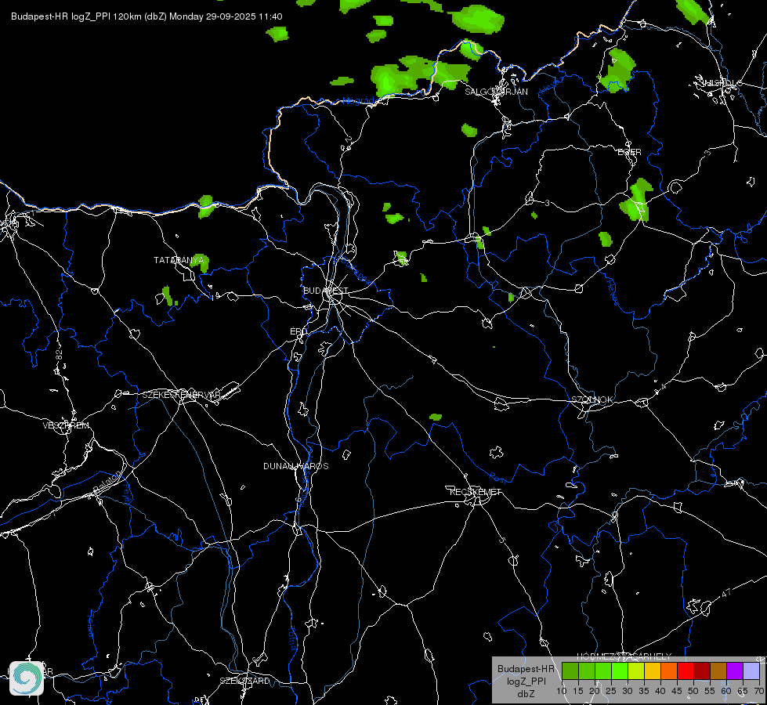This screenshot has height=705, width=767.
Task: Click the legend scale value 45
Action: (676, 692)
